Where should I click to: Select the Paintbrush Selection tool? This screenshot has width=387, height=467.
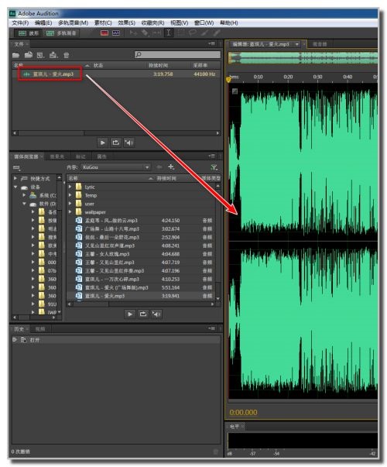point(204,33)
